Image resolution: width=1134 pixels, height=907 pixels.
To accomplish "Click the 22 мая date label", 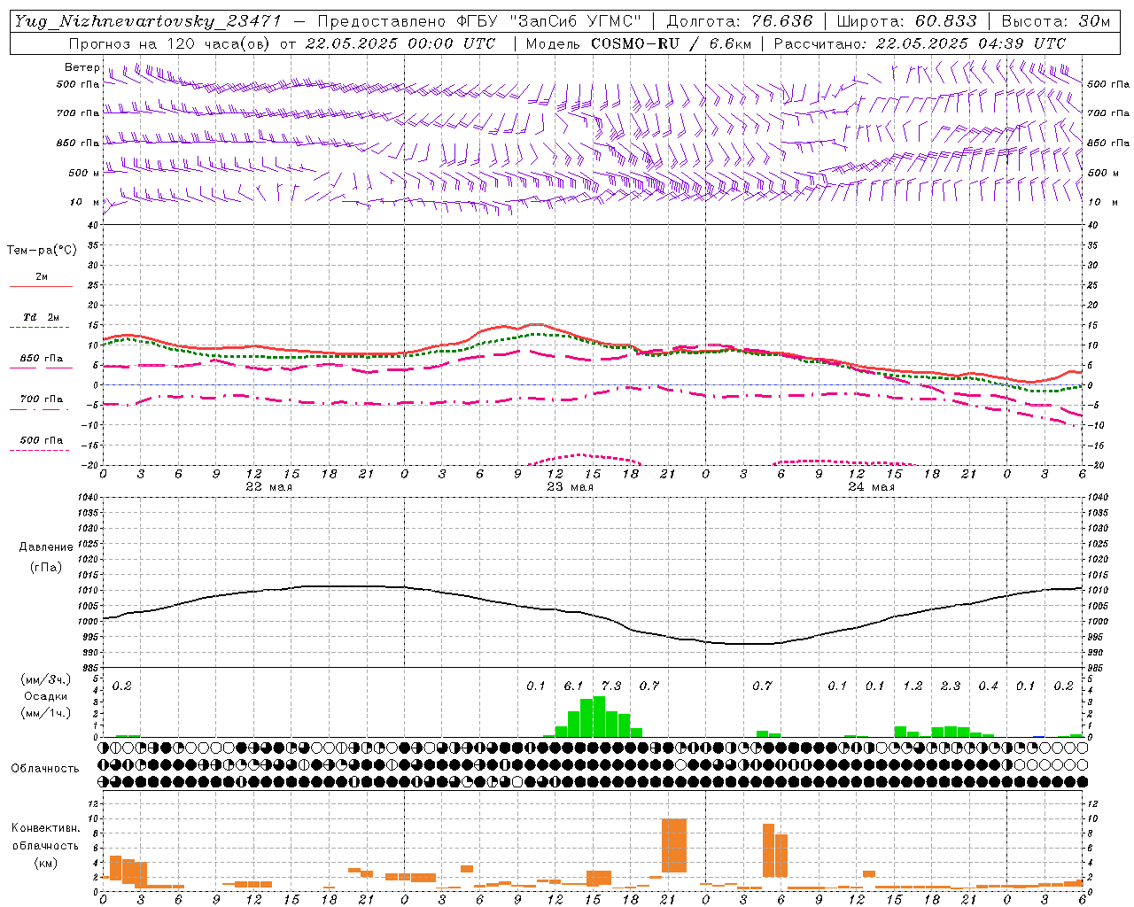I will (x=269, y=487).
